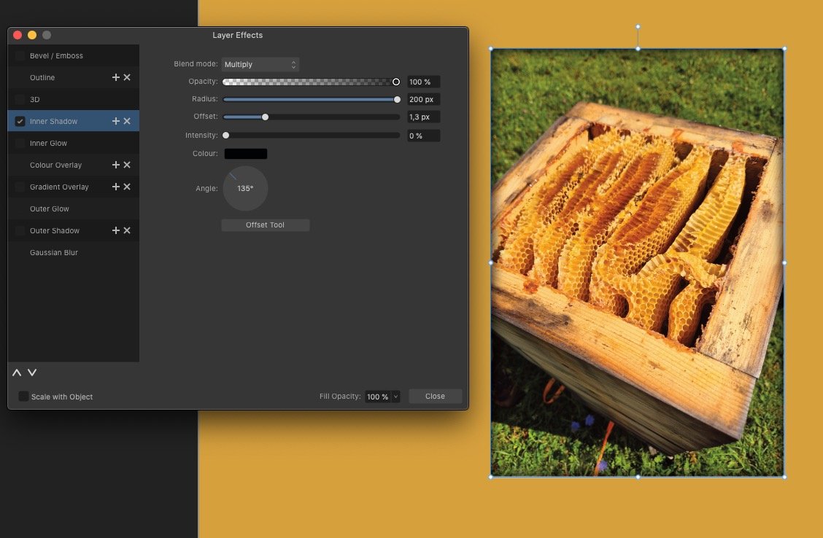Click the Angle dial showing 135°

(245, 188)
